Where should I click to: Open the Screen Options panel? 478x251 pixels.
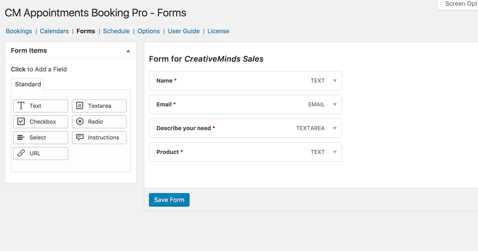click(460, 4)
